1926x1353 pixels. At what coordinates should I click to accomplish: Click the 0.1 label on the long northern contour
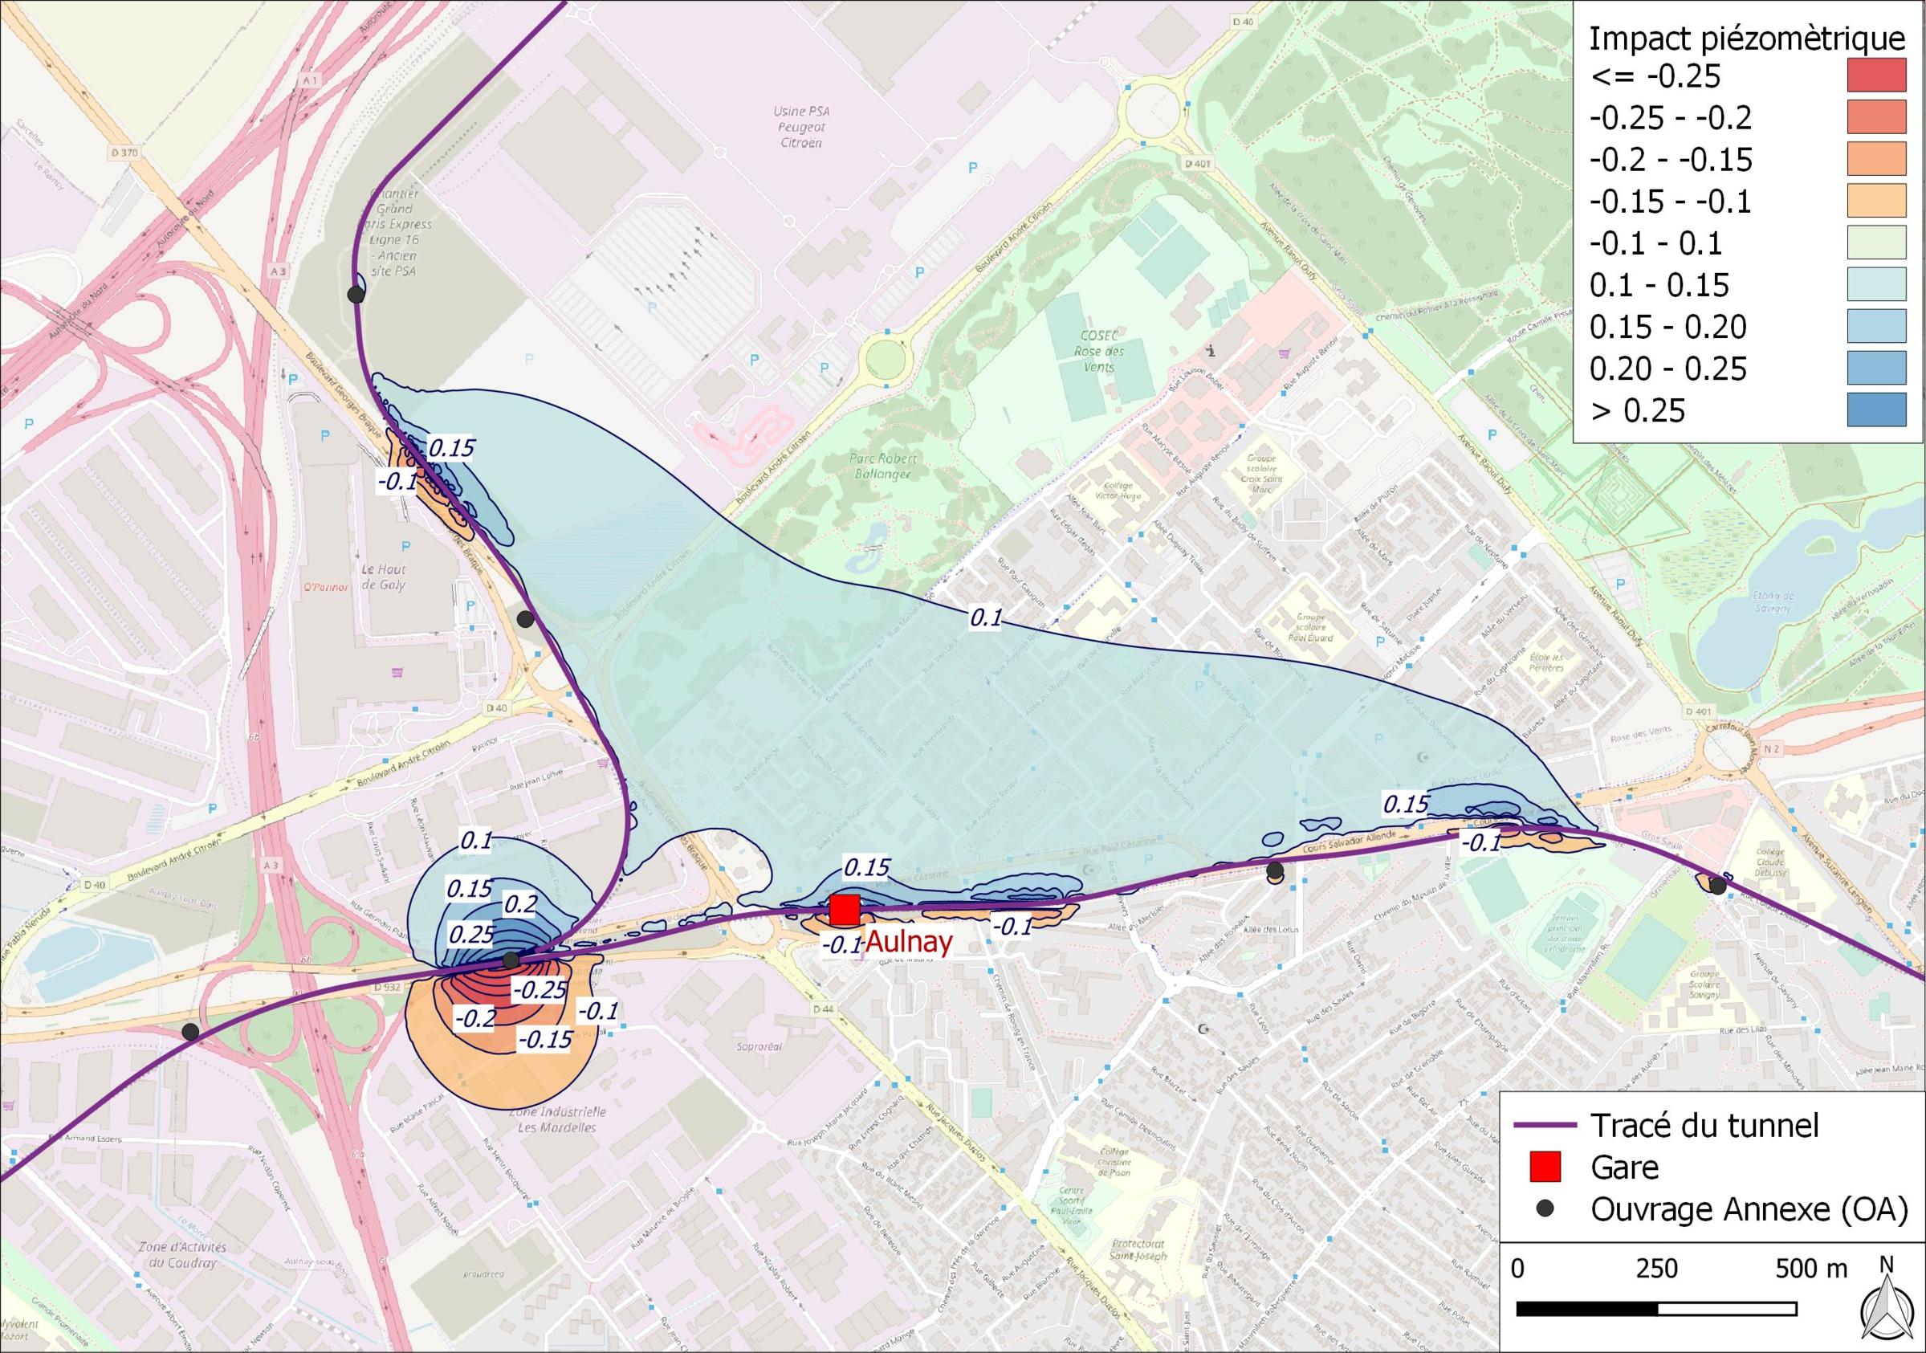986,618
